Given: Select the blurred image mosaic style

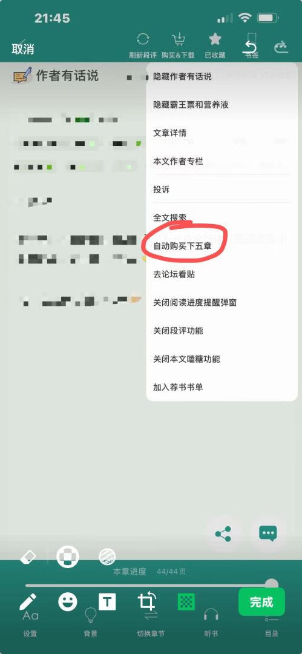Looking at the screenshot, I should pos(107,557).
